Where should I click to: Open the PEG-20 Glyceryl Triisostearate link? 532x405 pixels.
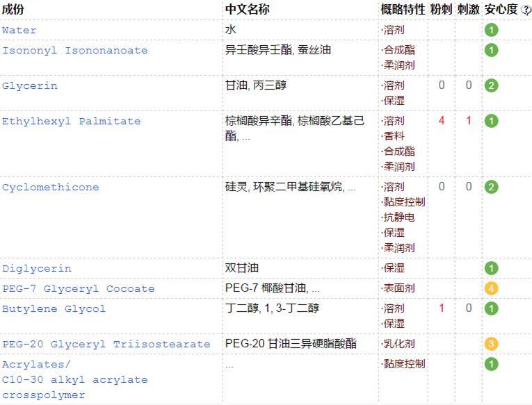click(106, 345)
